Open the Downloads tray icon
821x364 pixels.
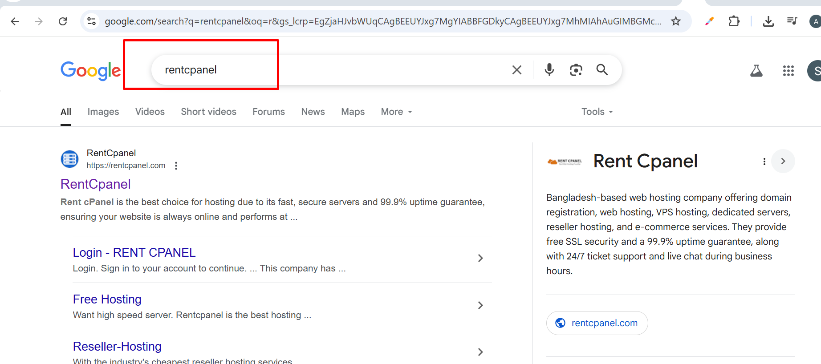click(x=768, y=21)
